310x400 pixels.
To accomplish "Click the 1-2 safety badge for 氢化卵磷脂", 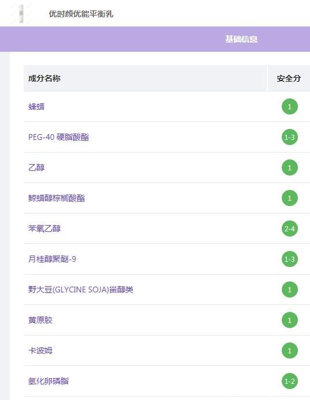I will (x=290, y=381).
